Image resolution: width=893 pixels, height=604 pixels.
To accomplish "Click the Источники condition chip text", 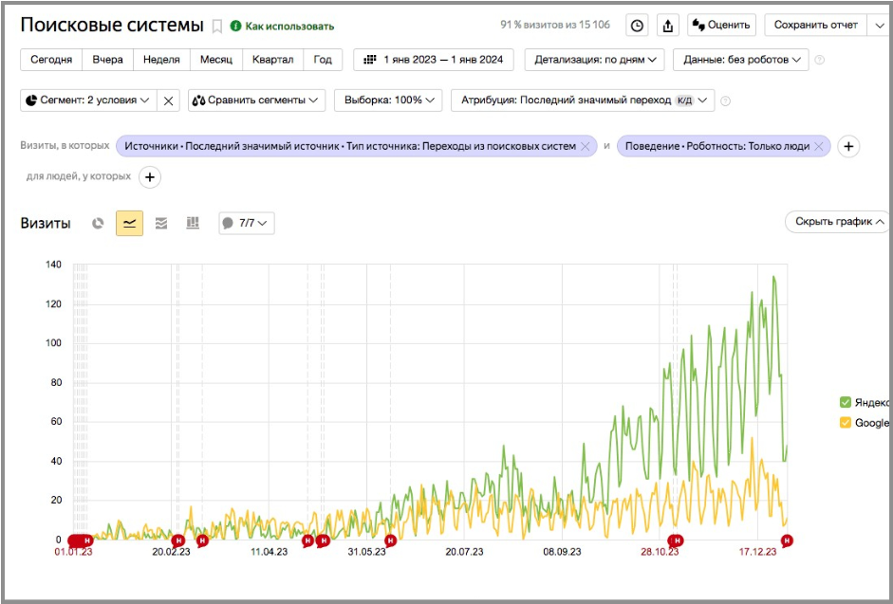I will coord(350,146).
